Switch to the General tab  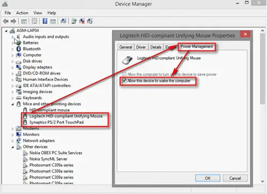point(125,47)
